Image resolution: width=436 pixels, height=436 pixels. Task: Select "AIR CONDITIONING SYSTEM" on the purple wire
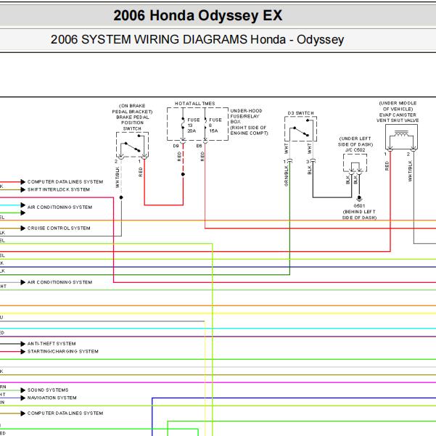click(x=59, y=282)
